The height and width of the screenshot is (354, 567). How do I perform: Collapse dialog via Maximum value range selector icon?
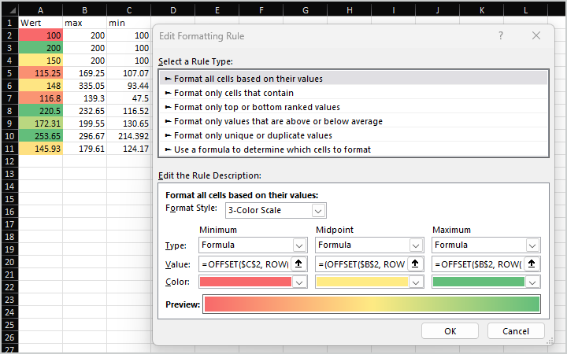click(532, 264)
